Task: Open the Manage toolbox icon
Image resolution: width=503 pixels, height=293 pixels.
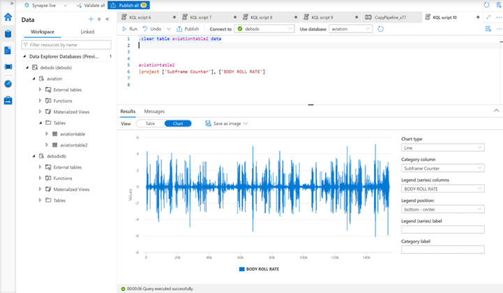Action: click(8, 100)
